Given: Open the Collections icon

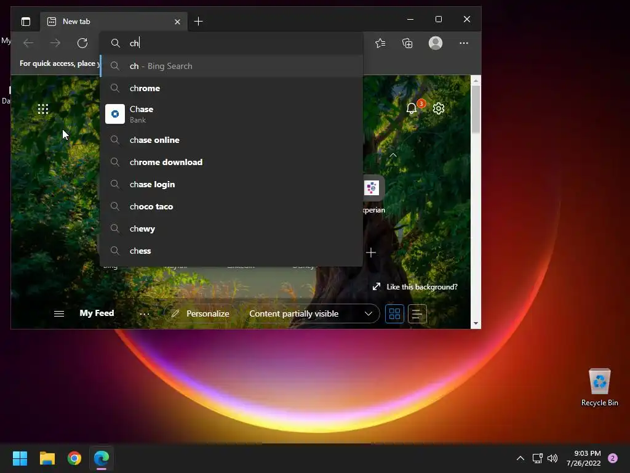Looking at the screenshot, I should (407, 43).
